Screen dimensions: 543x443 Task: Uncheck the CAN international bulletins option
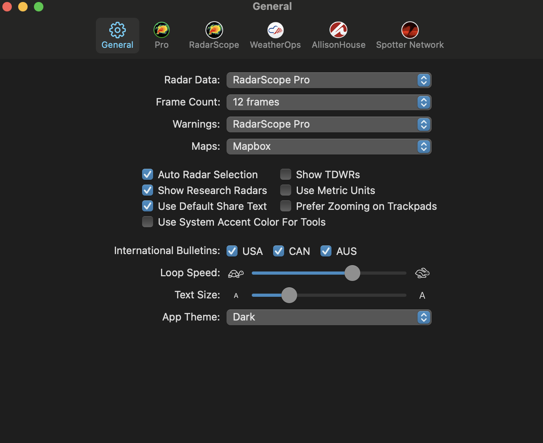pos(278,251)
